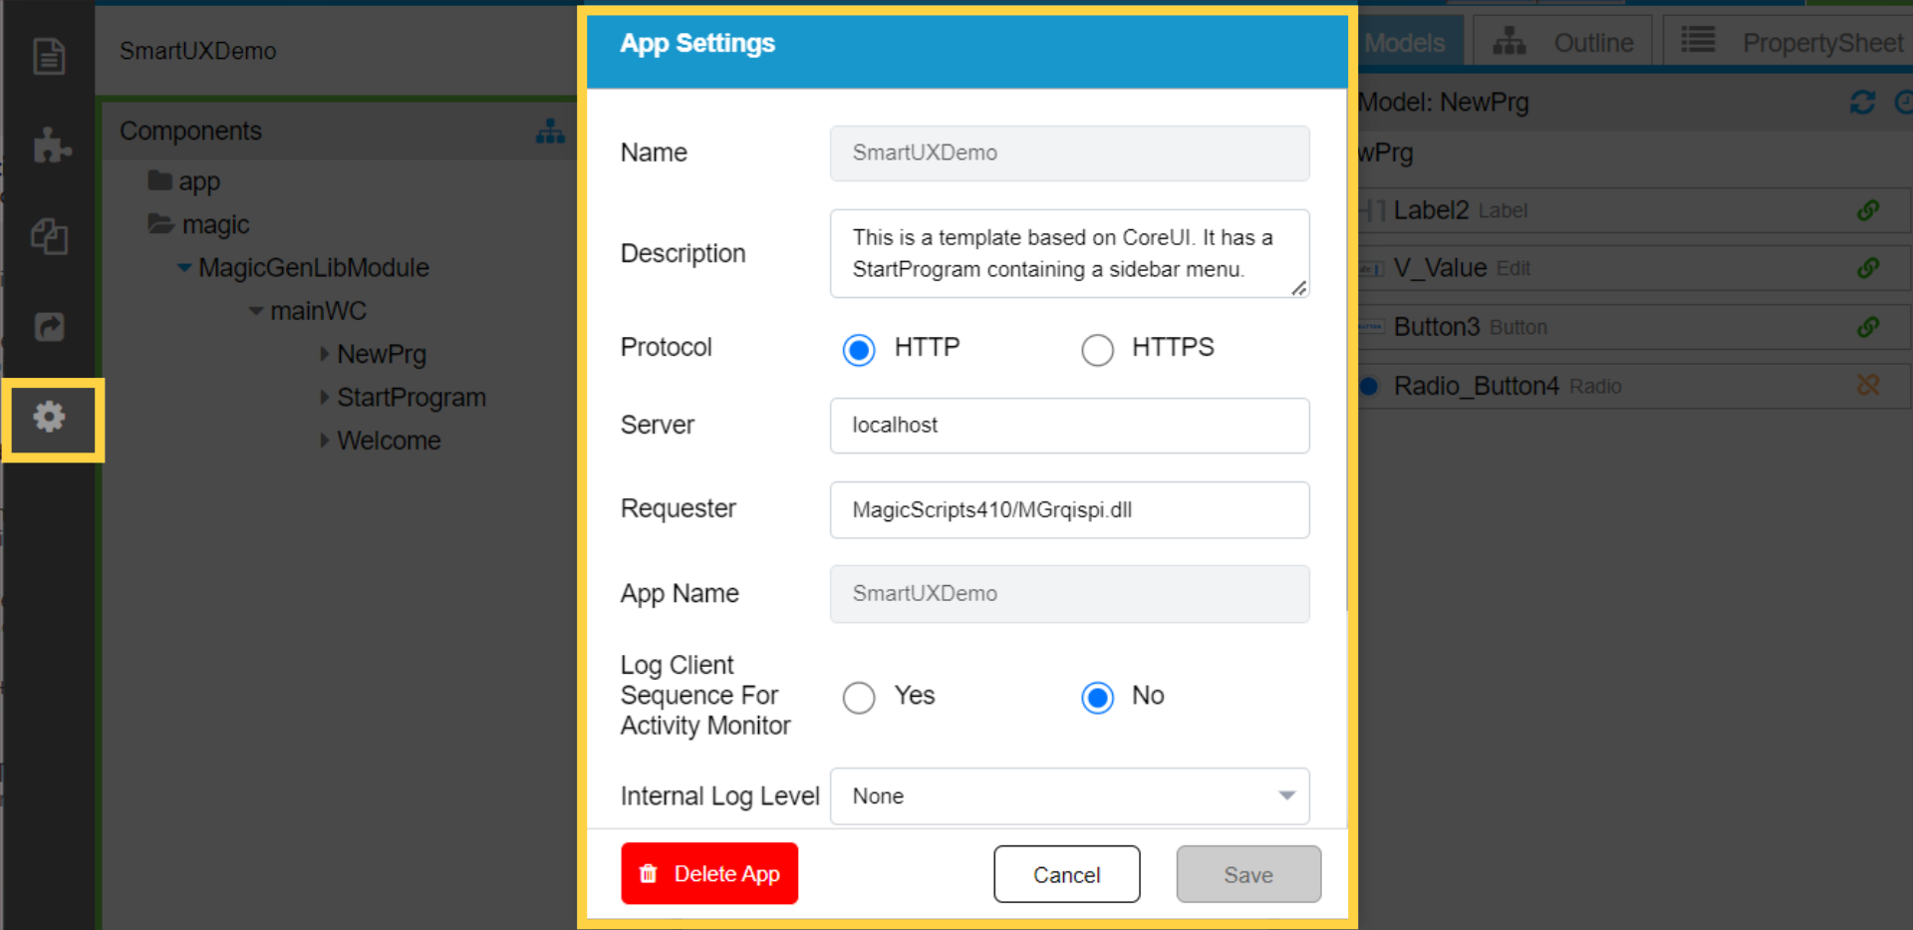Switch to the PropertySheet tab

point(1793,43)
